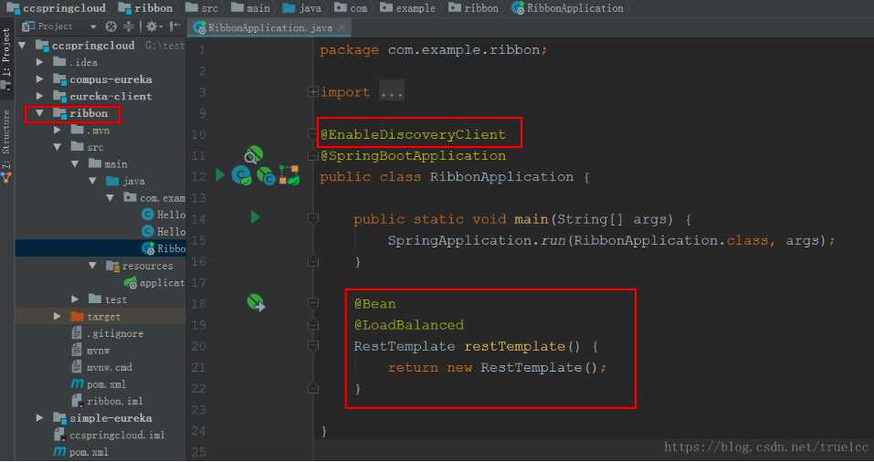The image size is (874, 462).
Task: Click @SpringBootApplication annotation text
Action: (x=413, y=155)
